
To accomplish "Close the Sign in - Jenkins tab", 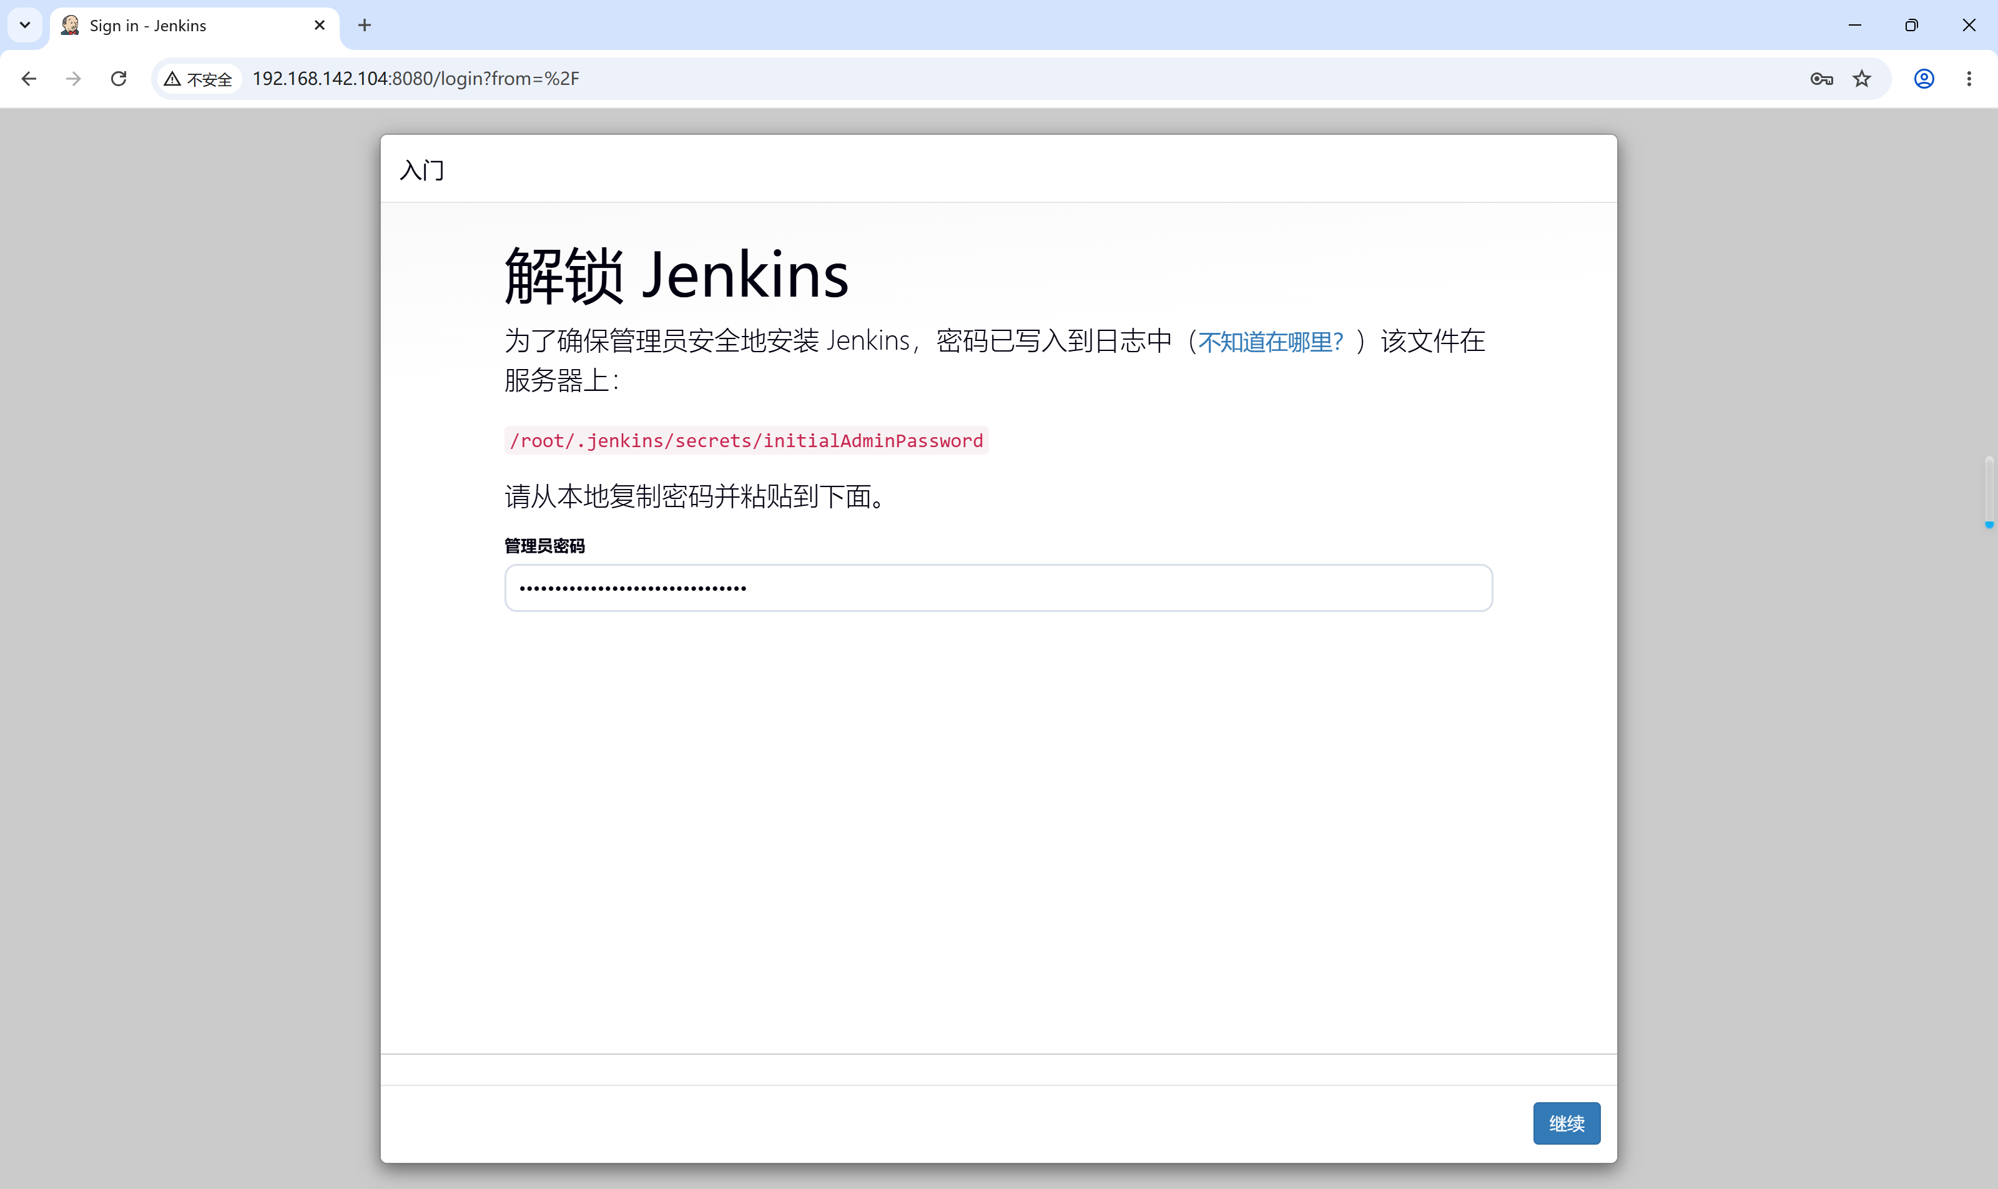I will click(x=320, y=25).
